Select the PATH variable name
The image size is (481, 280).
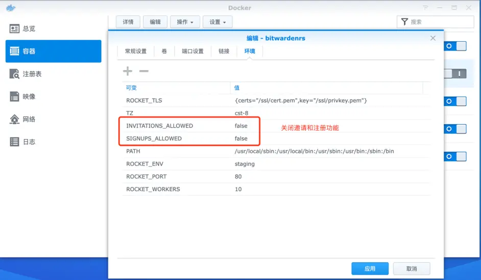[x=133, y=151]
